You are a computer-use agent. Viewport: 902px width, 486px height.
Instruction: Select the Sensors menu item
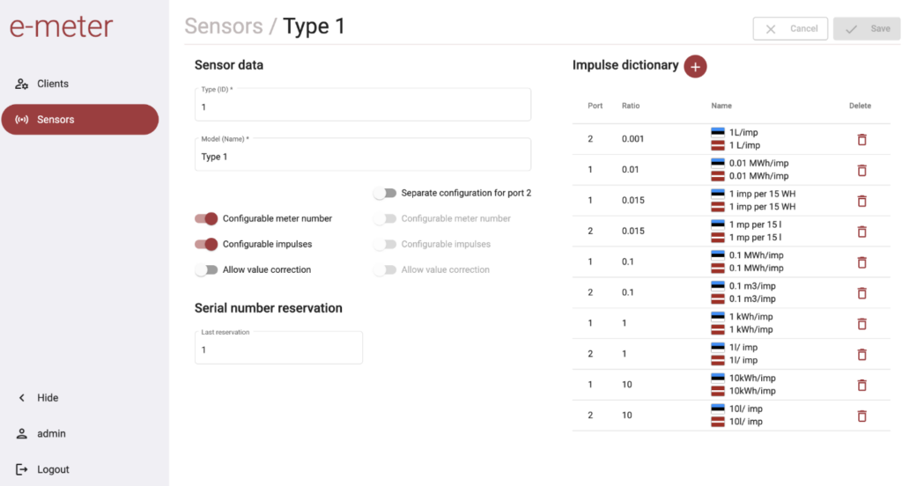[80, 120]
